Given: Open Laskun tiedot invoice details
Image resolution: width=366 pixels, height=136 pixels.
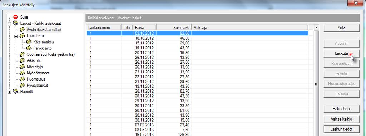Looking at the screenshot, I should point(341,129).
